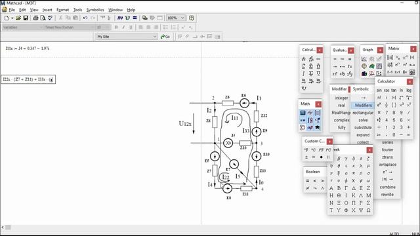The height and width of the screenshot is (236, 420).
Task: Click the solve keyword in Symbolic palette
Action: pos(363,120)
